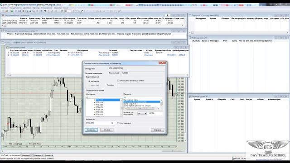Click the Телефон input field
Viewport: 290px width, 163px height.
pyautogui.click(x=140, y=85)
